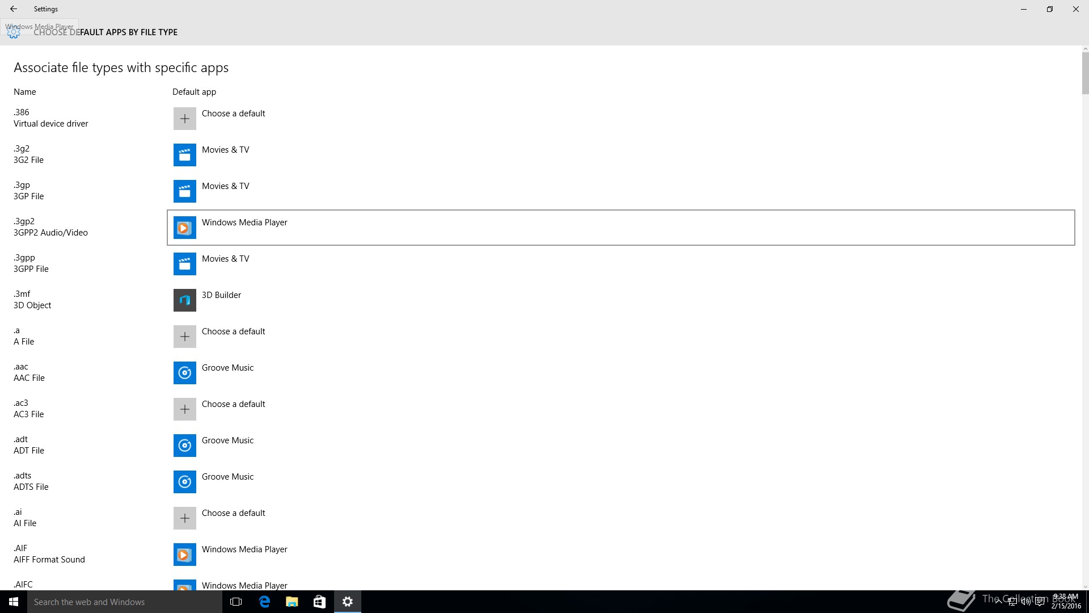Click the 'Name' column header

coord(25,92)
